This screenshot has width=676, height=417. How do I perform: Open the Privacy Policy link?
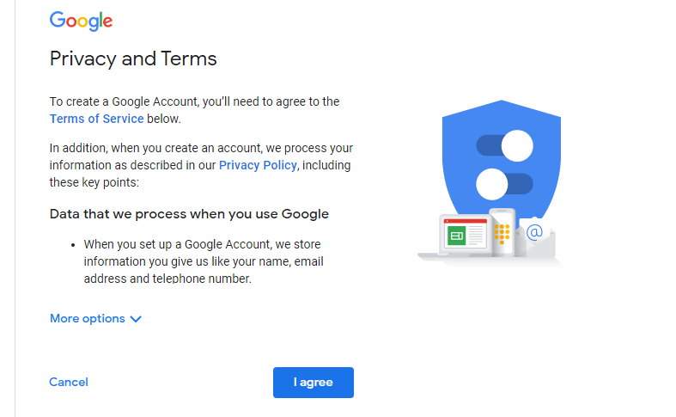point(258,165)
